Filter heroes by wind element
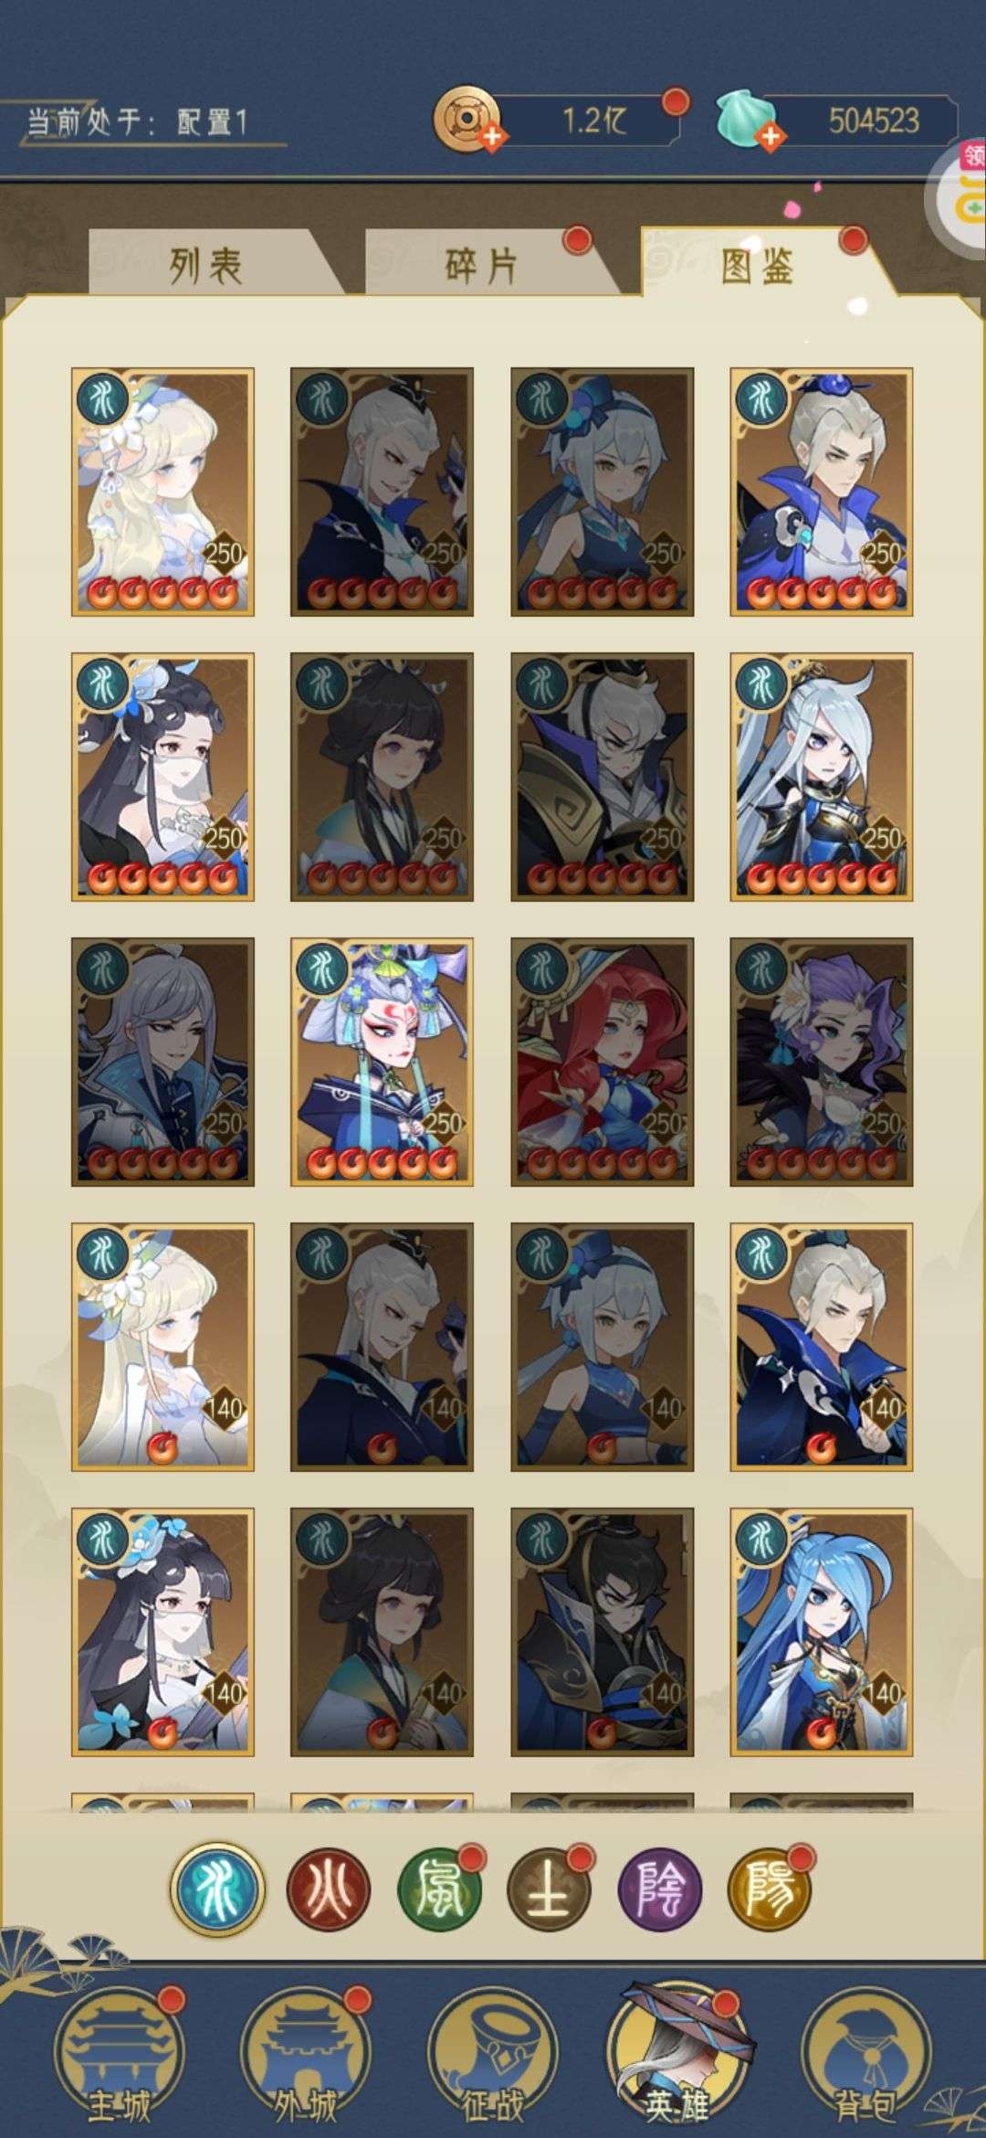This screenshot has height=2138, width=986. coord(440,1889)
